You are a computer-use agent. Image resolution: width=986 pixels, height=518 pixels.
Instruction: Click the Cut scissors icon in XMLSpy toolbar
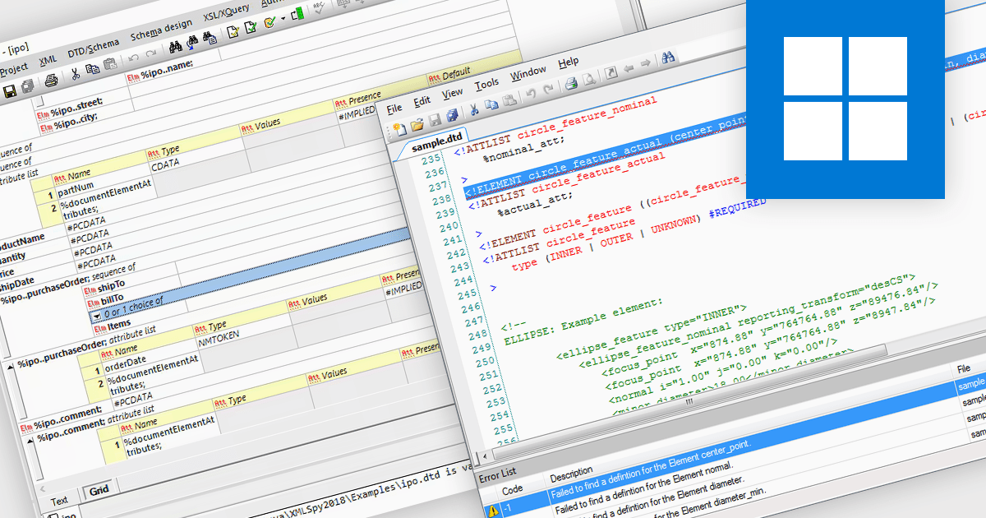click(x=75, y=74)
